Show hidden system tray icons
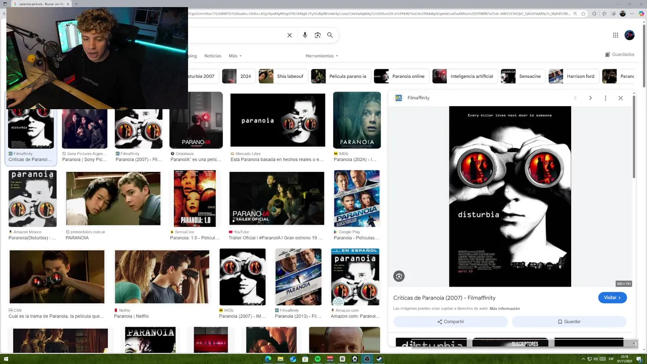Viewport: 647px width, 364px height. coord(584,359)
